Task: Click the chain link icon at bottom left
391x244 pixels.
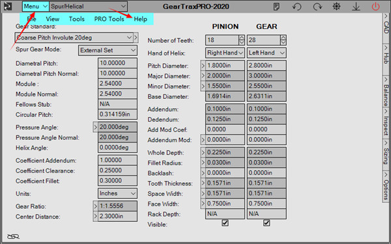Action: coord(13,236)
